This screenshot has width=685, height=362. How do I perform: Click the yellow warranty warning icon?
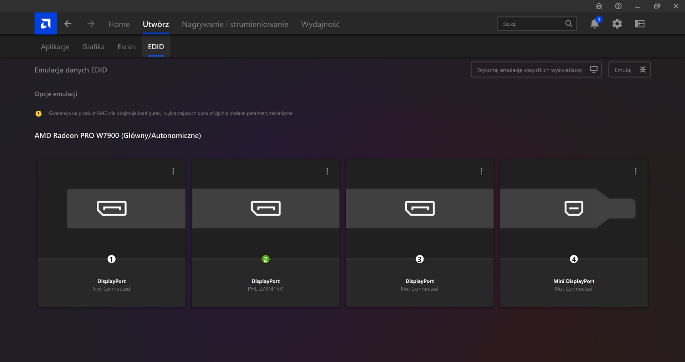click(x=39, y=114)
